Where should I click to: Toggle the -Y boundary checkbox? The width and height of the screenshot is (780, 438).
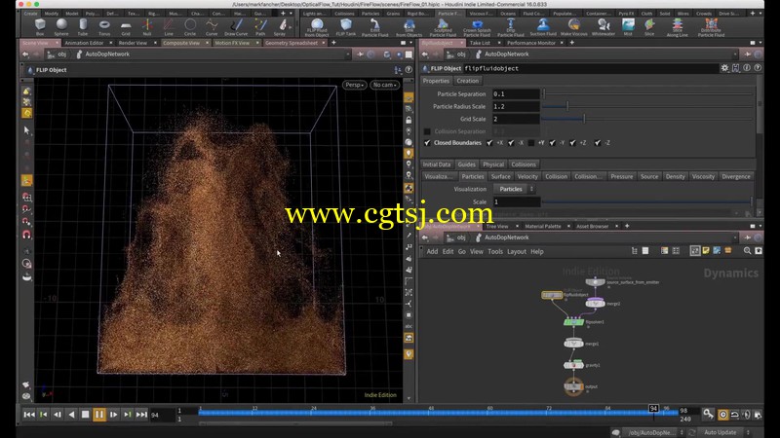(x=552, y=142)
